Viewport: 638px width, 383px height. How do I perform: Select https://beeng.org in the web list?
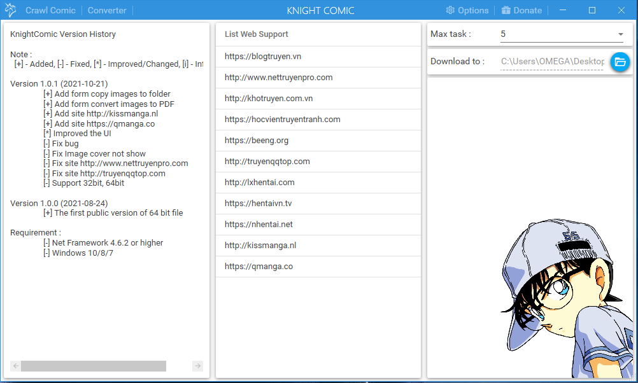tap(318, 141)
